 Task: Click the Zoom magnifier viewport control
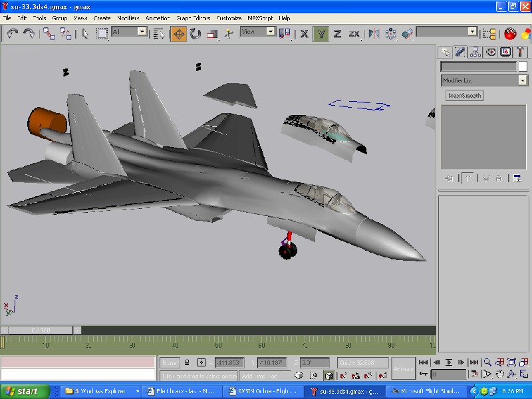coord(487,362)
